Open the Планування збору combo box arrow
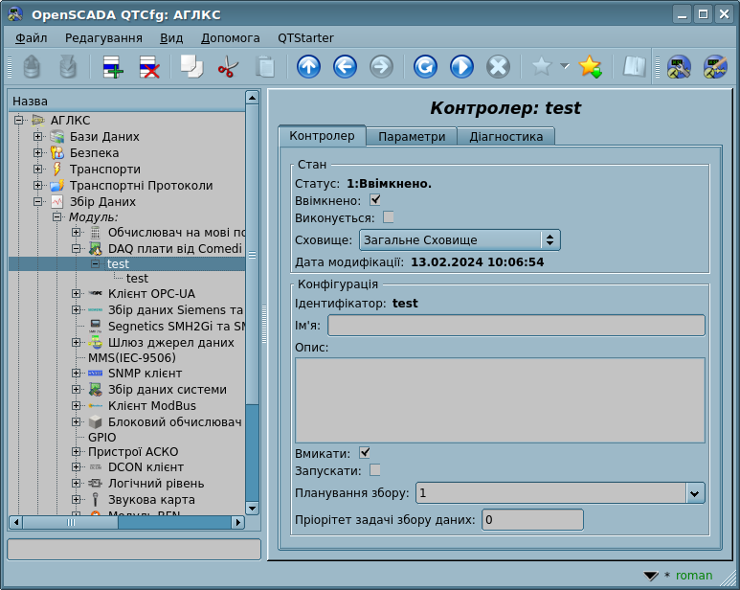Screen dimensions: 740x590 695,493
